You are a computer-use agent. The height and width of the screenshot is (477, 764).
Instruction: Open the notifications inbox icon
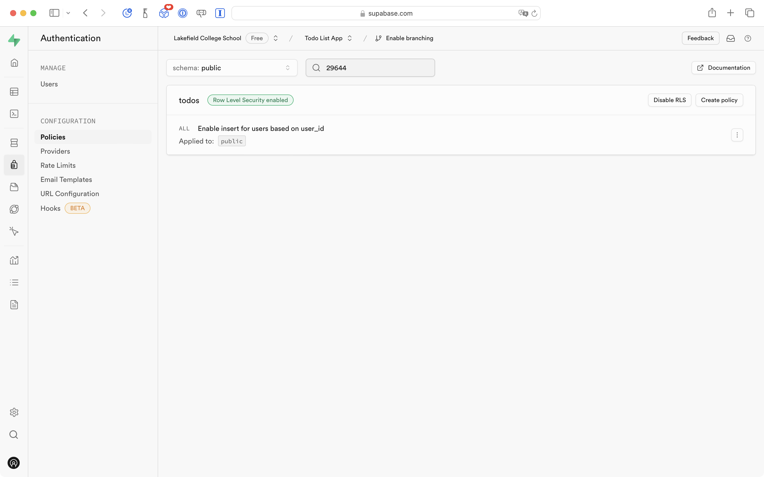point(731,38)
